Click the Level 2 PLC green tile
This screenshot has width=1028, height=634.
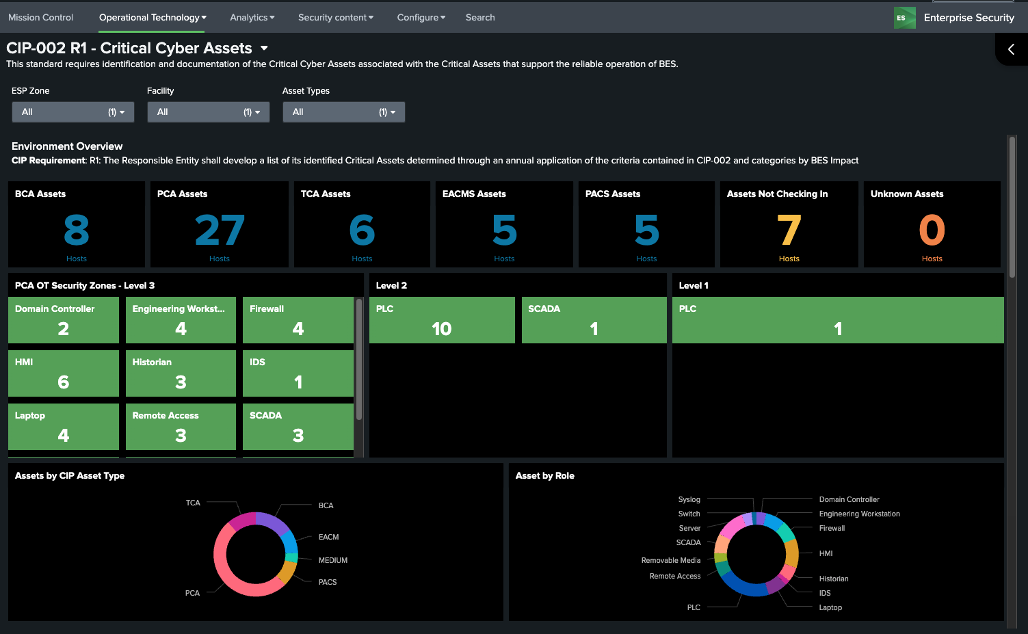(x=441, y=320)
